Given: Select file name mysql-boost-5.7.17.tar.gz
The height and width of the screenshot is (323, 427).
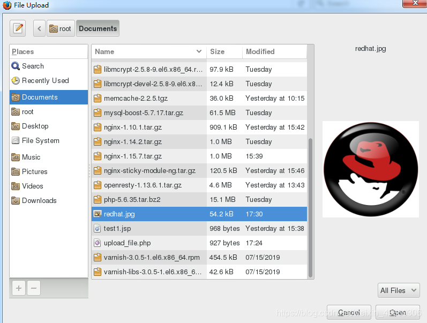Looking at the screenshot, I should click(144, 112).
